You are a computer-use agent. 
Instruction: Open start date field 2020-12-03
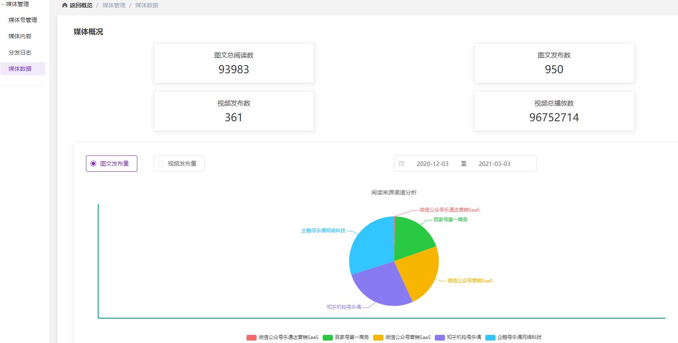point(432,164)
